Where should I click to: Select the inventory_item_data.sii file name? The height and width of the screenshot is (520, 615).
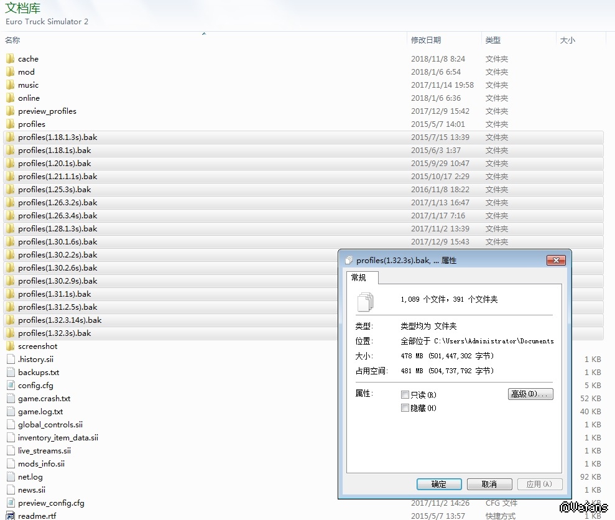58,438
